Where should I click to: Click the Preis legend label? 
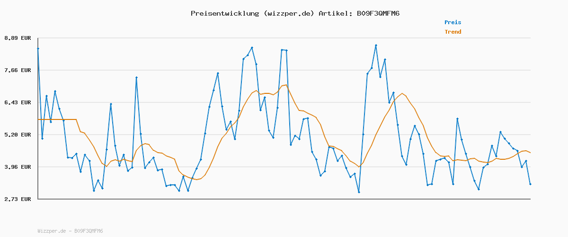453,22
